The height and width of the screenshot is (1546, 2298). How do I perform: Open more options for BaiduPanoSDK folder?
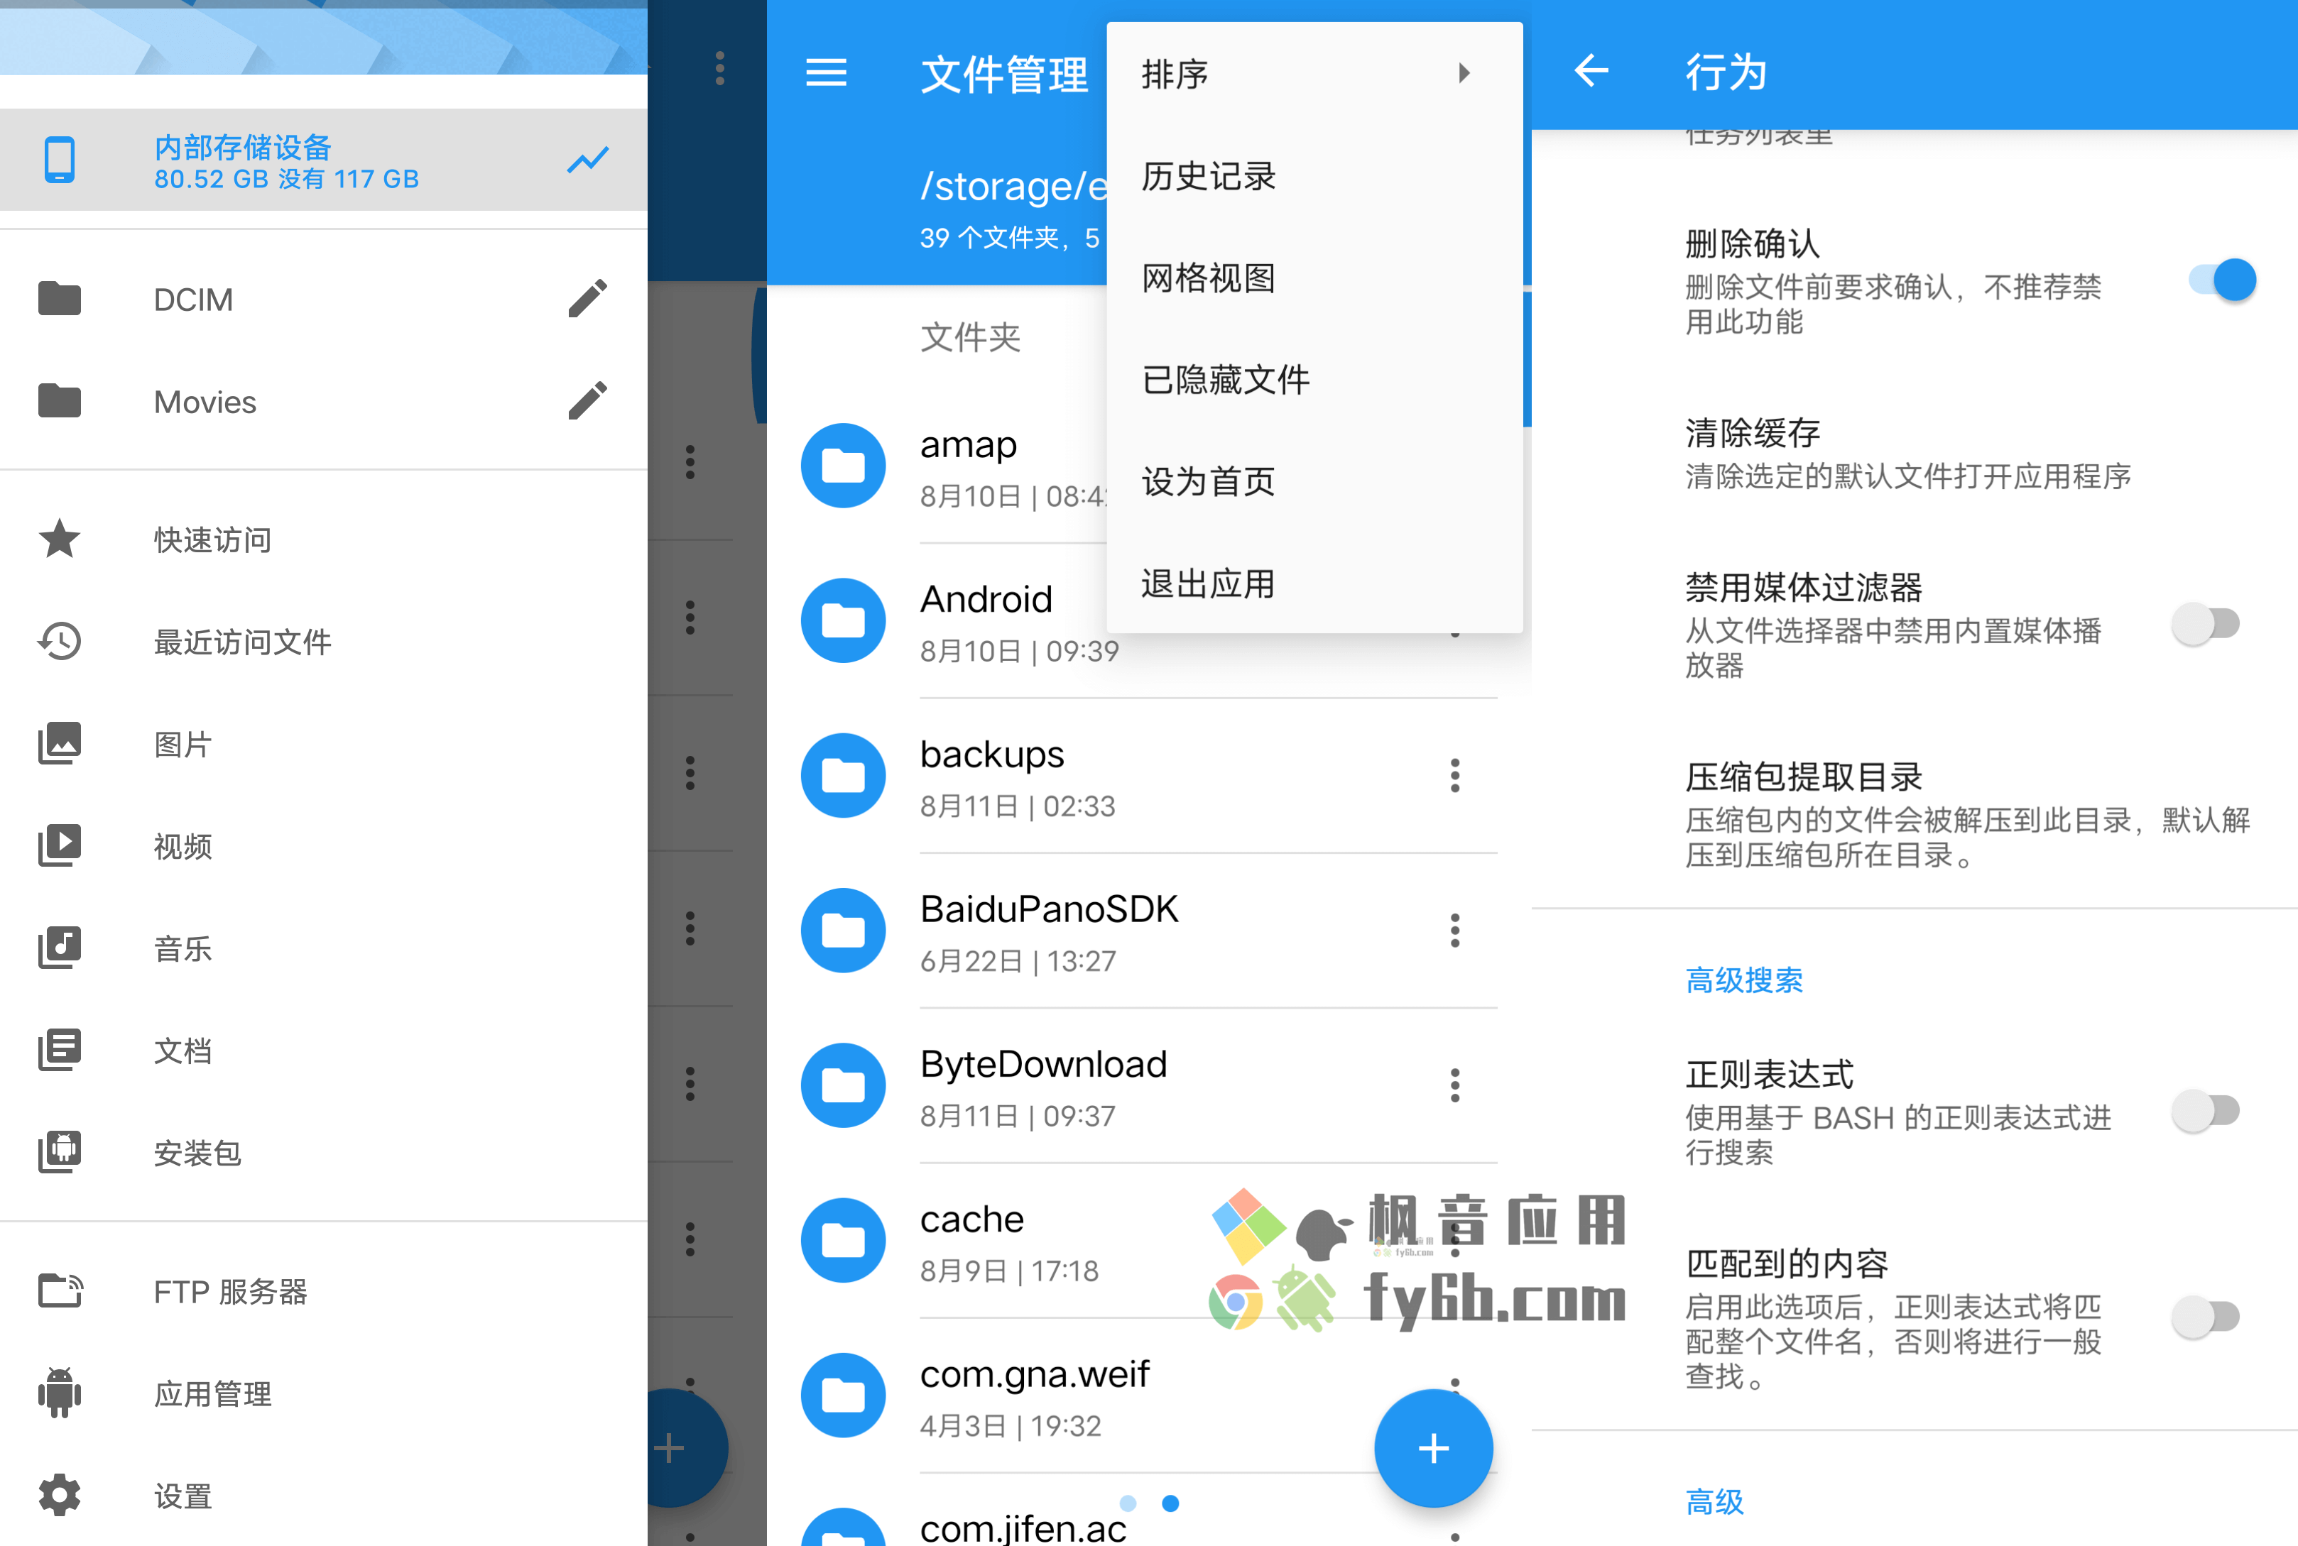click(x=1455, y=930)
